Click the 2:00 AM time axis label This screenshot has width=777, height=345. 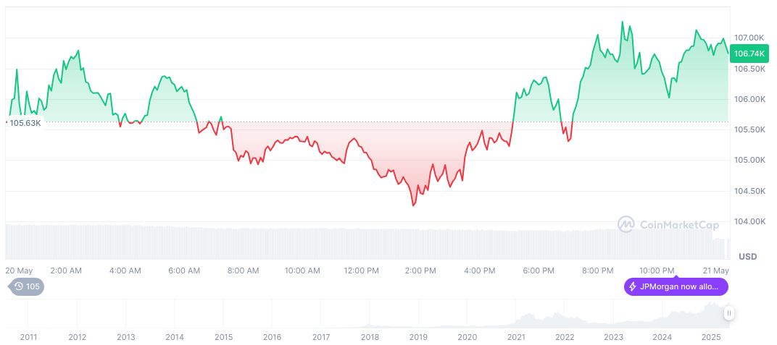pos(66,271)
